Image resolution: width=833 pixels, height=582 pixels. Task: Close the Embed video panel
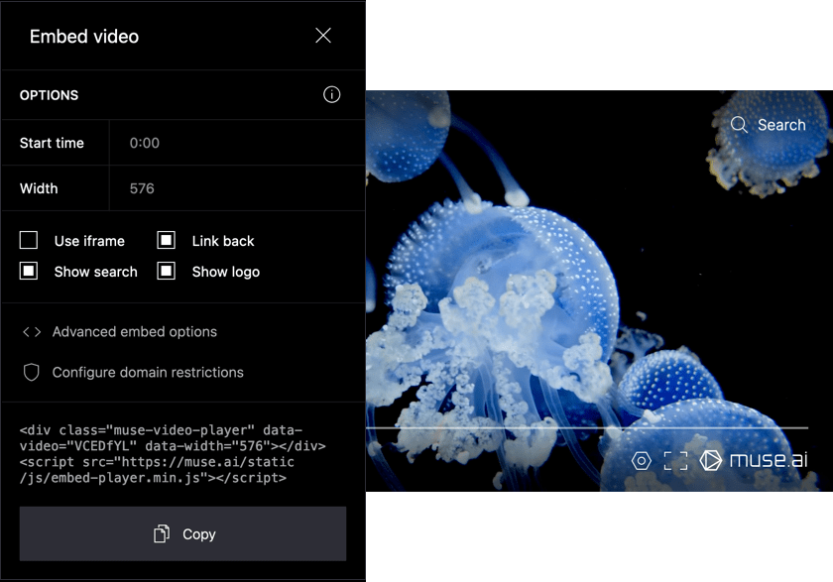tap(323, 36)
